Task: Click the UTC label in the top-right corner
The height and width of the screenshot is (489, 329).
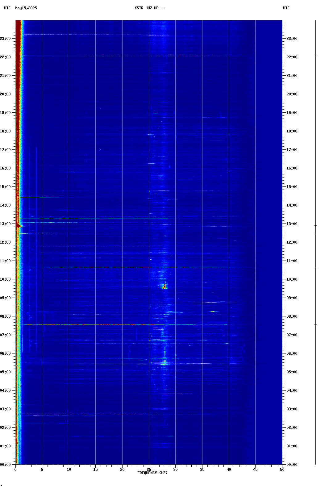Action: [286, 8]
